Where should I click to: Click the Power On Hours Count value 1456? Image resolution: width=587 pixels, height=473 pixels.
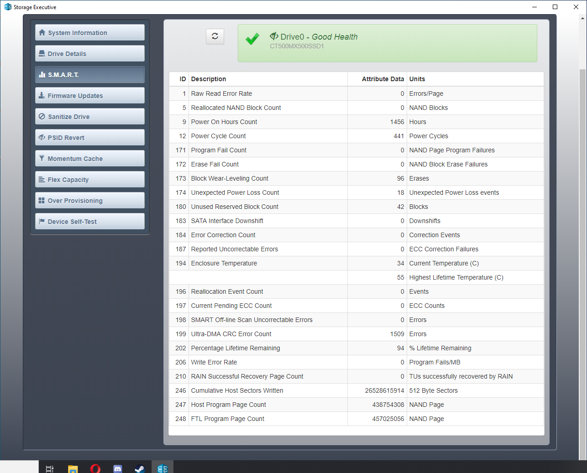click(x=397, y=122)
